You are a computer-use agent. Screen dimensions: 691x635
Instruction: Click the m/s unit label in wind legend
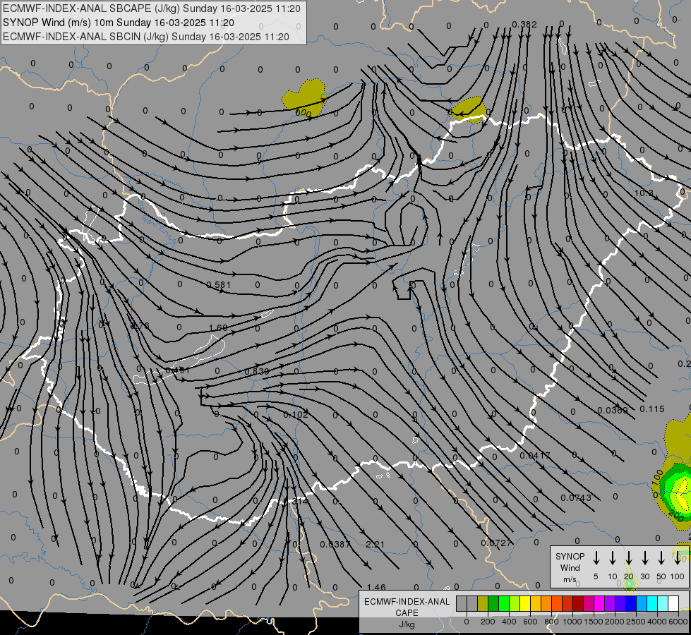click(570, 579)
